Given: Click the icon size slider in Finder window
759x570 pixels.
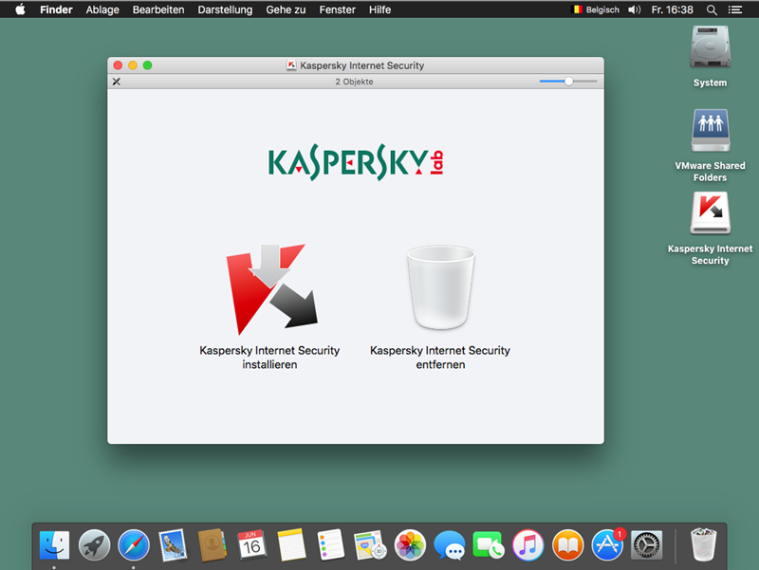Looking at the screenshot, I should [568, 82].
